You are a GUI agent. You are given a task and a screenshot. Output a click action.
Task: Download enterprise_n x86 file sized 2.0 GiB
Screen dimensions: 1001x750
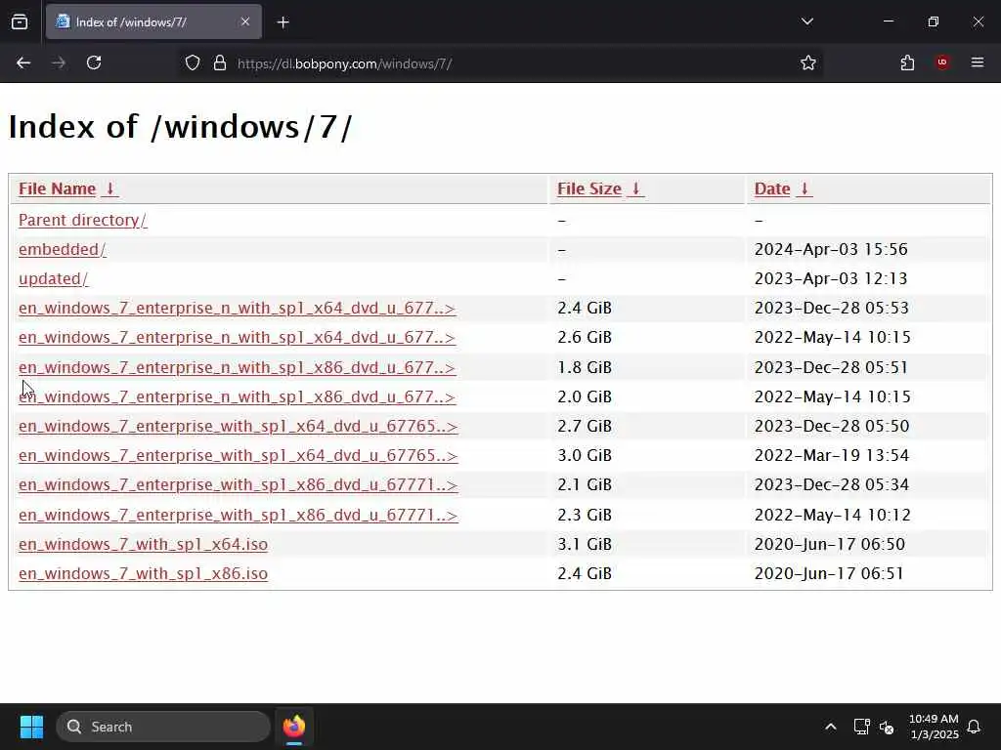tap(237, 396)
